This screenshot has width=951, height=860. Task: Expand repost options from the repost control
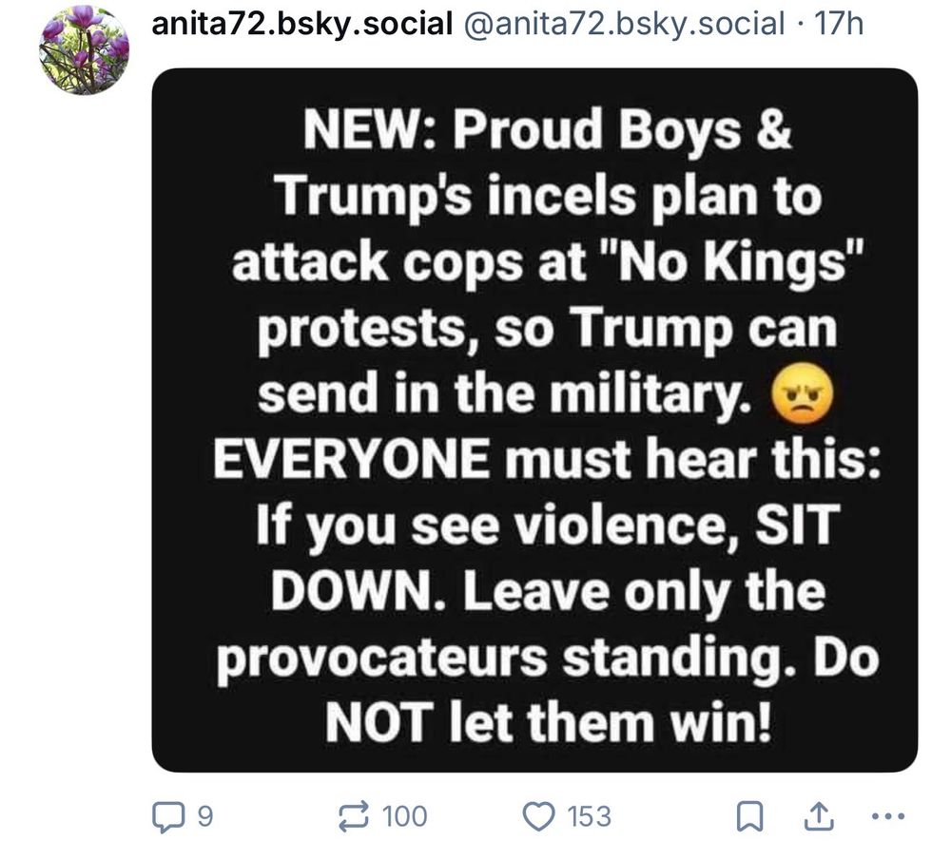point(355,815)
